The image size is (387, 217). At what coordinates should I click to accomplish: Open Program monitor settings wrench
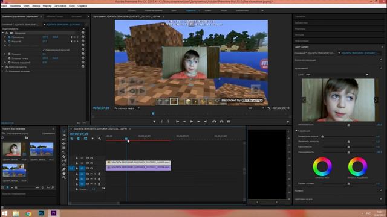click(x=268, y=108)
